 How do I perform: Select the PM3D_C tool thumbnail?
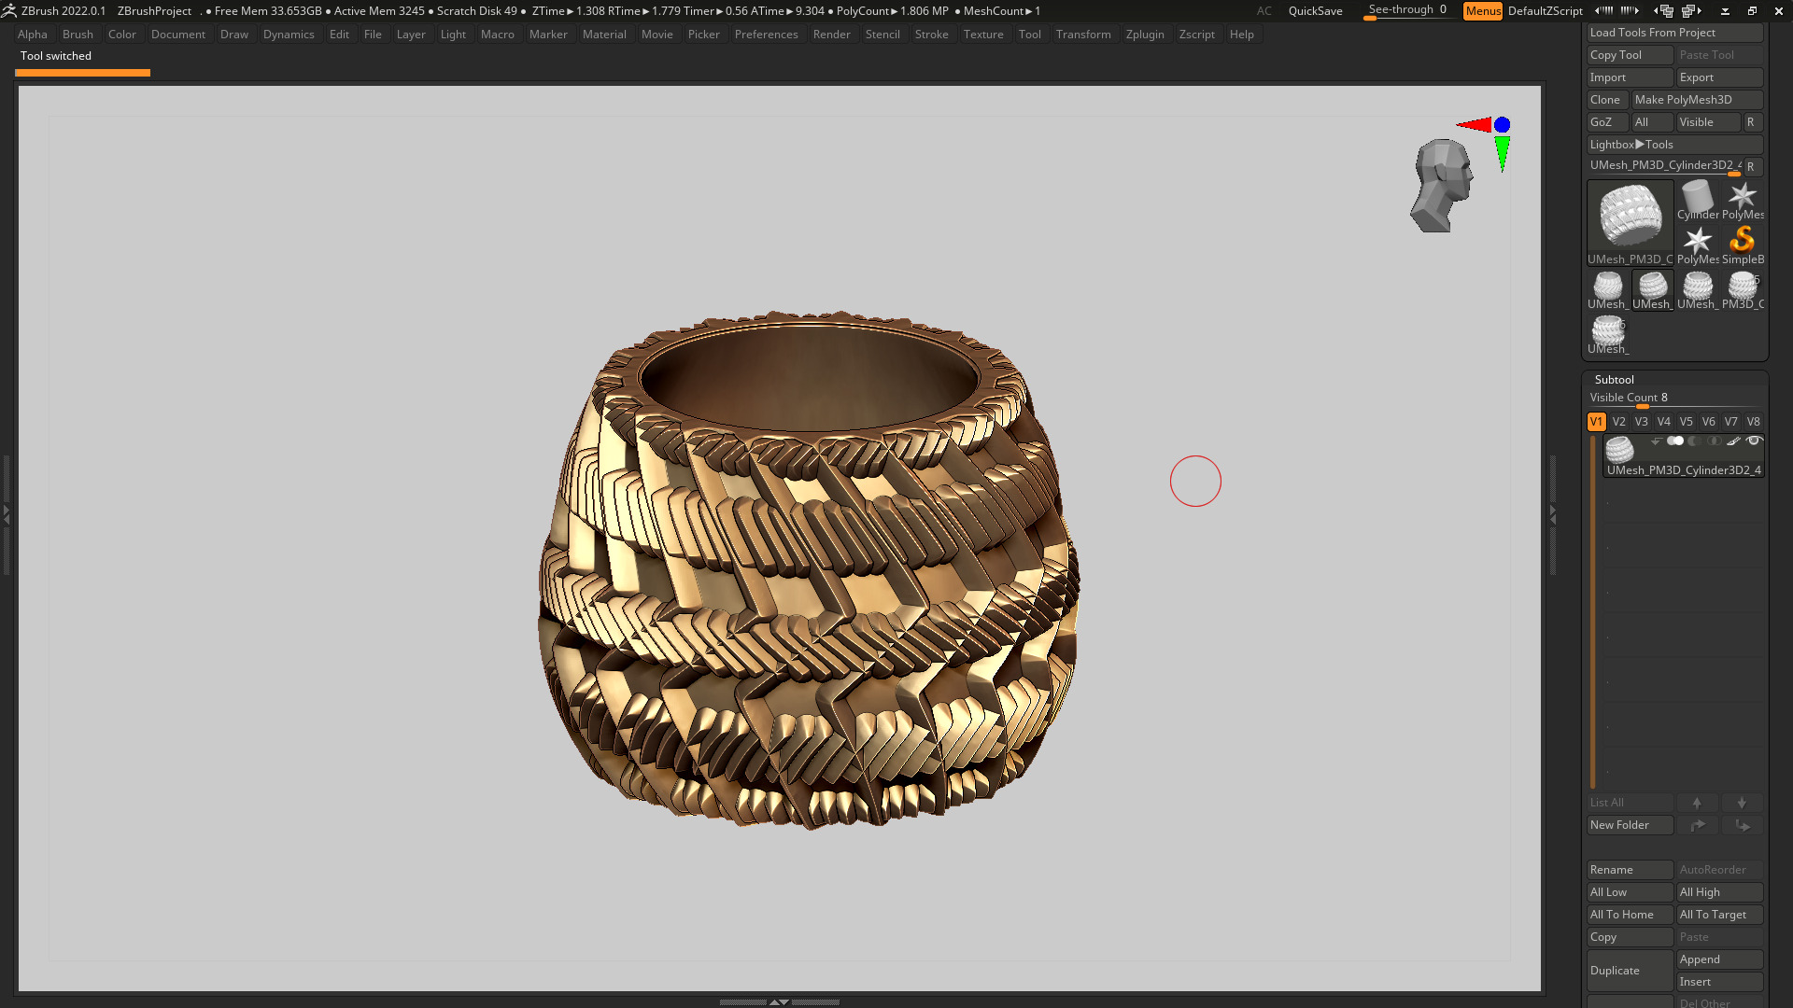tap(1743, 289)
